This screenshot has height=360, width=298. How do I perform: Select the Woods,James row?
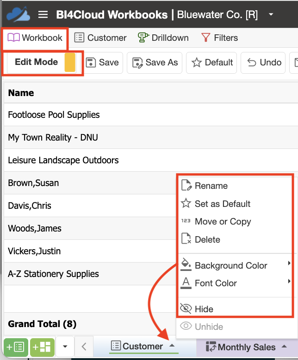[90, 228]
